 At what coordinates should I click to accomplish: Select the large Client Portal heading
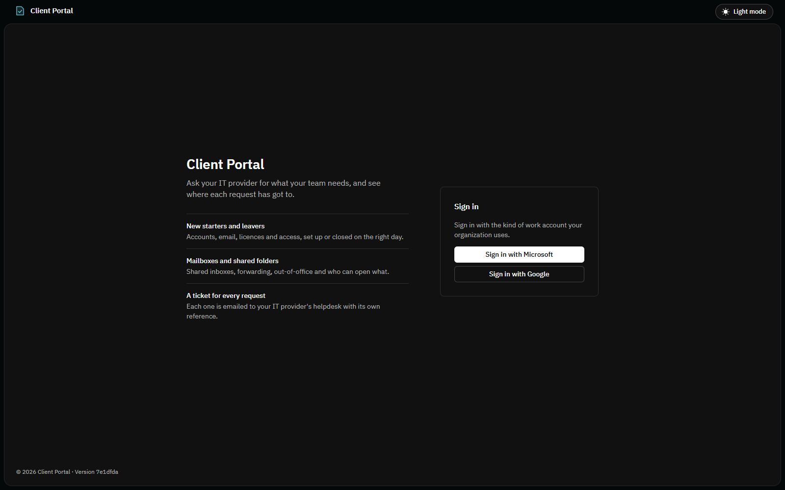[x=225, y=164]
